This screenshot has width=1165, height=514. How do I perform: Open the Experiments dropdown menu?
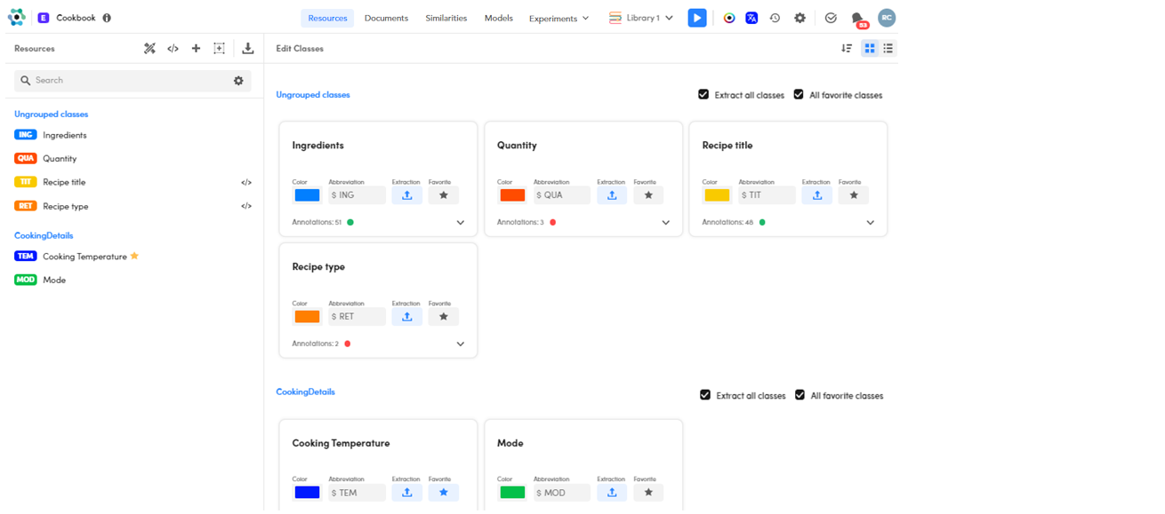(x=558, y=19)
